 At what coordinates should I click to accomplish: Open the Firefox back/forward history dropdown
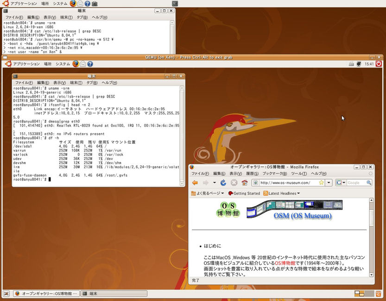pos(215,183)
